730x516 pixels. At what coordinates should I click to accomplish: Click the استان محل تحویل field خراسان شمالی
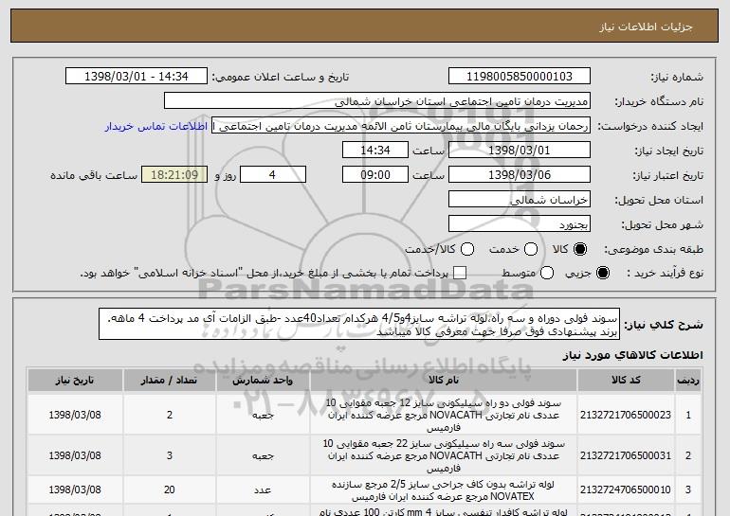[520, 200]
